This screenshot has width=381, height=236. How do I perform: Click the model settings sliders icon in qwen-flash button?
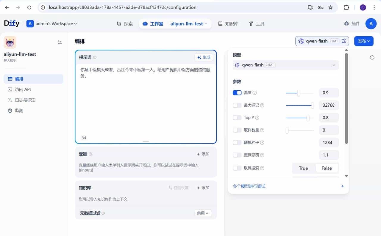(344, 41)
